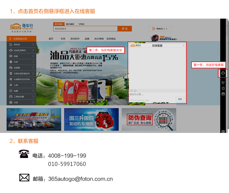Click the 油品大钜惠 main banner
Viewport: 229px width, 193px height.
(82, 73)
